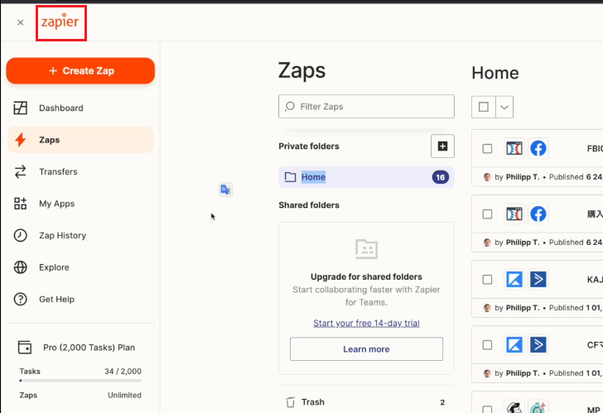The width and height of the screenshot is (603, 413).
Task: Open Transfers in the sidebar
Action: (80, 171)
